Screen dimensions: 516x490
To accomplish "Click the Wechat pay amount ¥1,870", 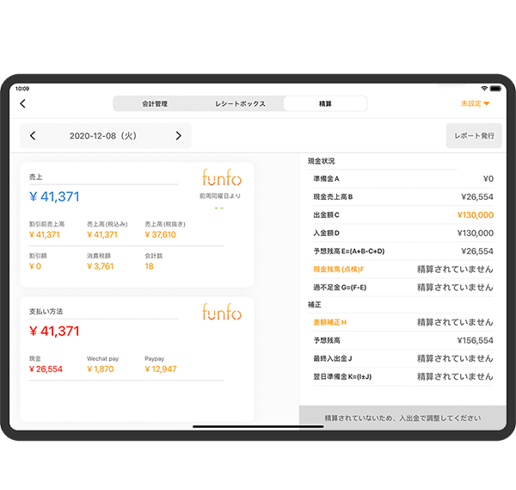I will [x=100, y=369].
